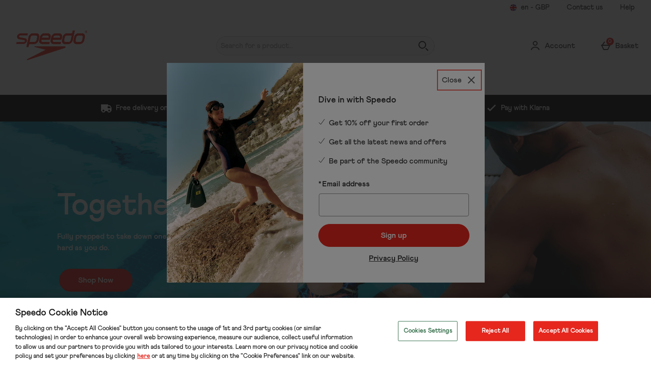Click the Speedo logo
The image size is (651, 366).
coord(51,45)
